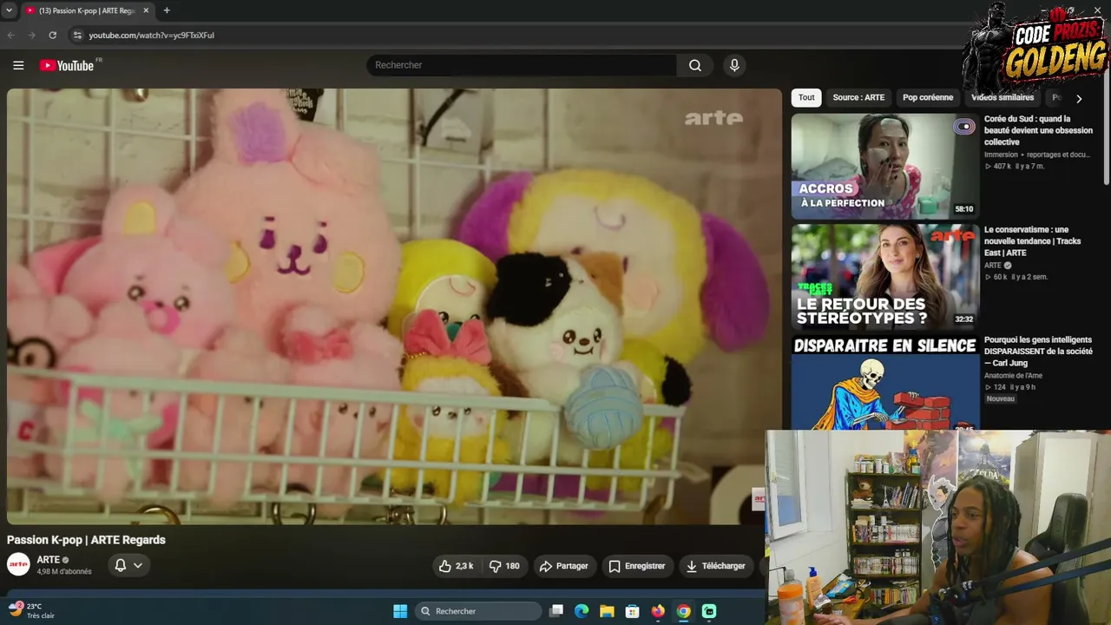Go back using Chrome's back arrow

coord(11,35)
